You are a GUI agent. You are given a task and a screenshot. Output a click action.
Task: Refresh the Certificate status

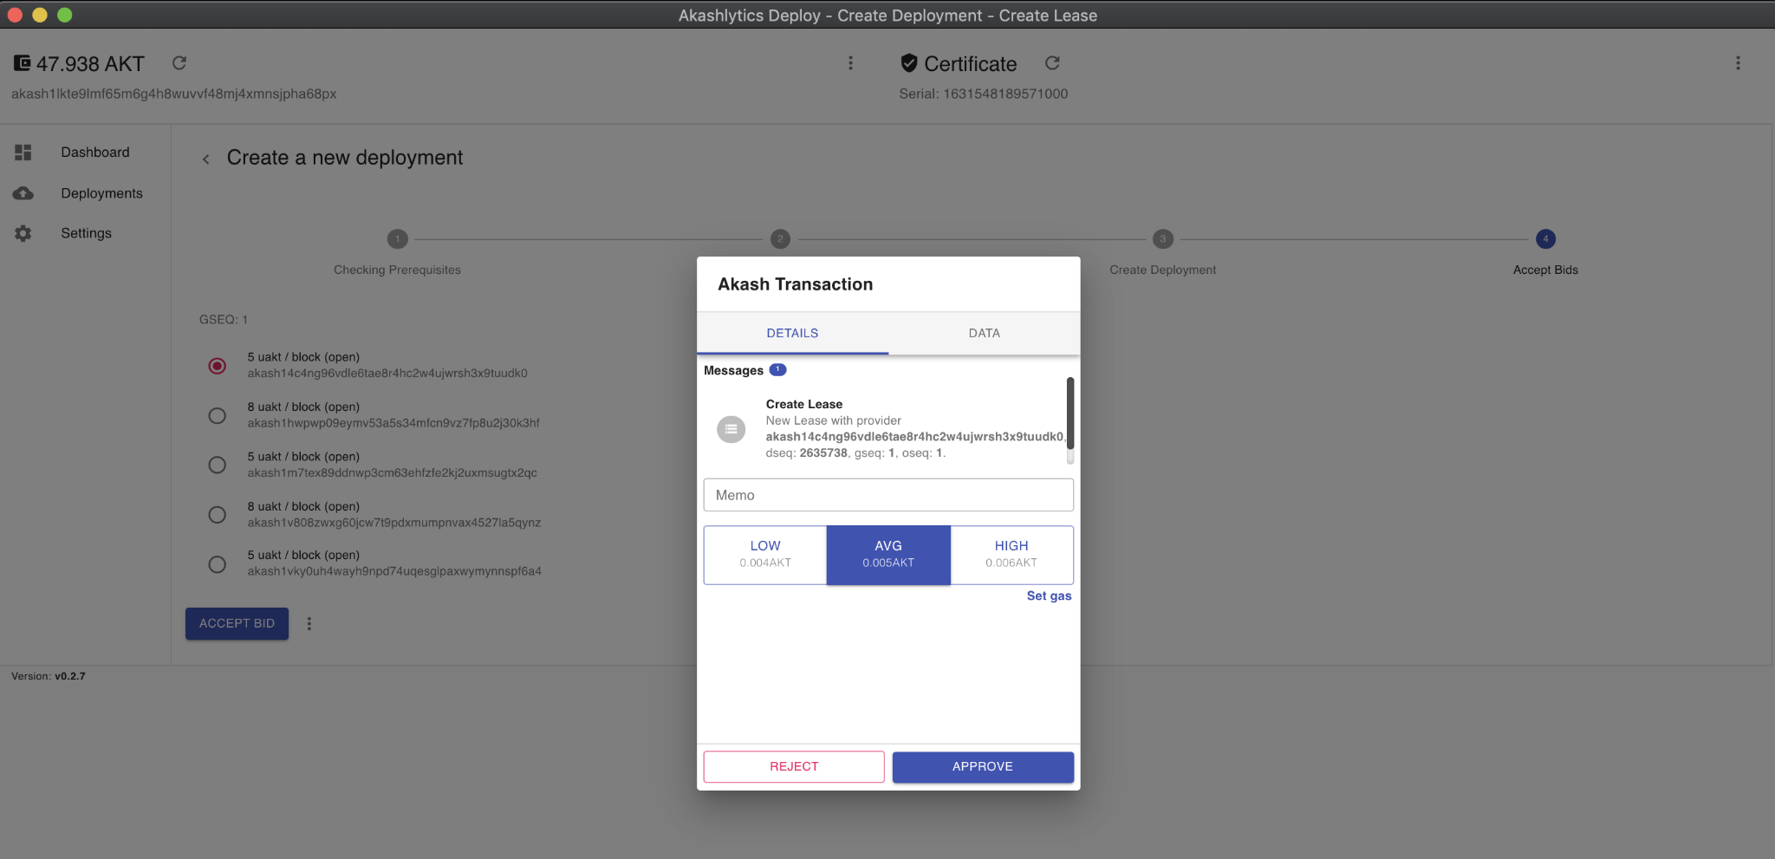(1052, 63)
